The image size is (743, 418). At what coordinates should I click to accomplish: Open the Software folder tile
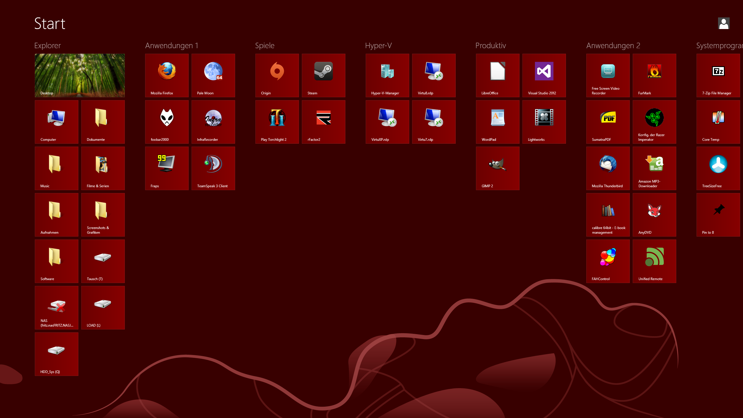point(57,261)
